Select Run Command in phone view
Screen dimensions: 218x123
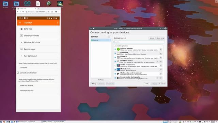[38, 56]
